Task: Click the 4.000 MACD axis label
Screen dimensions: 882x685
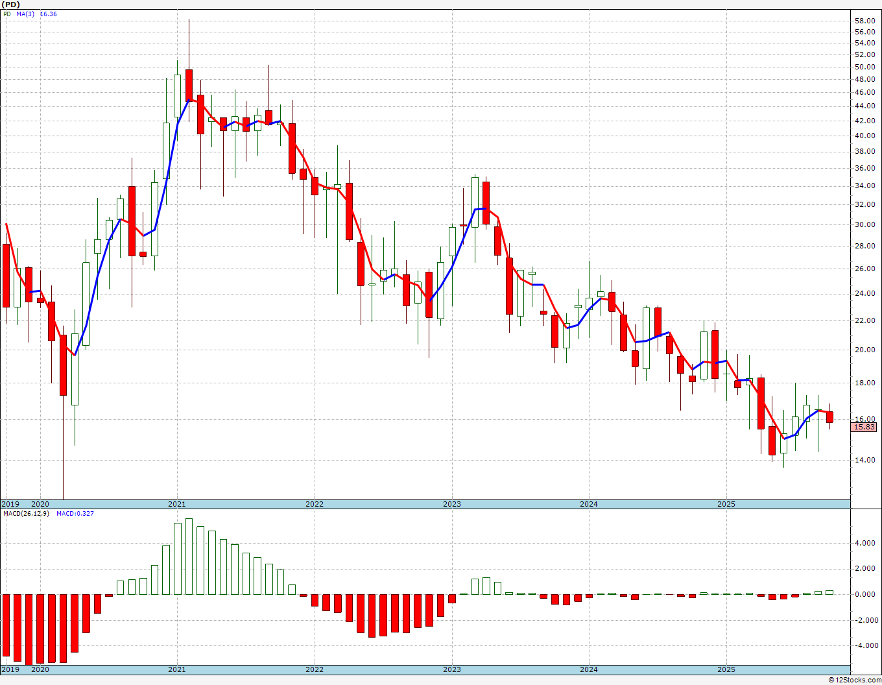Action: pyautogui.click(x=866, y=544)
